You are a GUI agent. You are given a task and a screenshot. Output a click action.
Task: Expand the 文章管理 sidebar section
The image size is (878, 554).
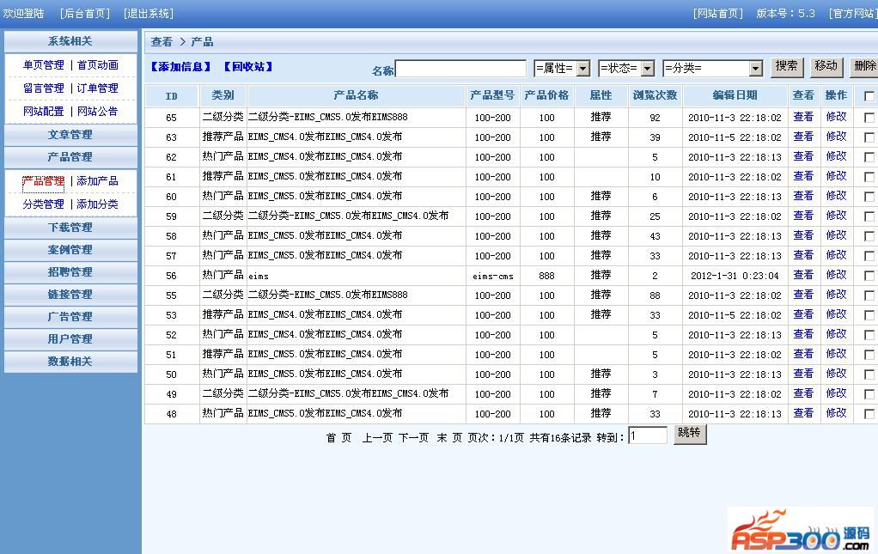click(70, 135)
